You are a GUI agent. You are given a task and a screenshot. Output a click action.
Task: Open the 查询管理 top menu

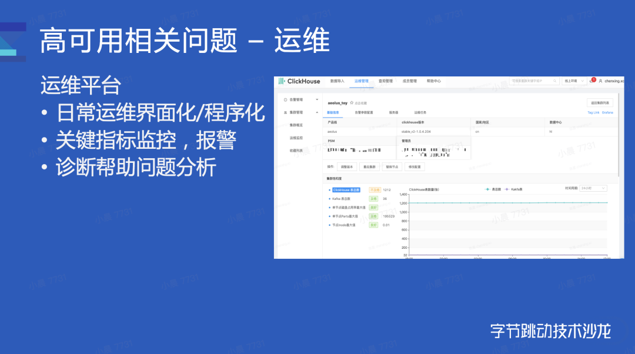tap(386, 81)
